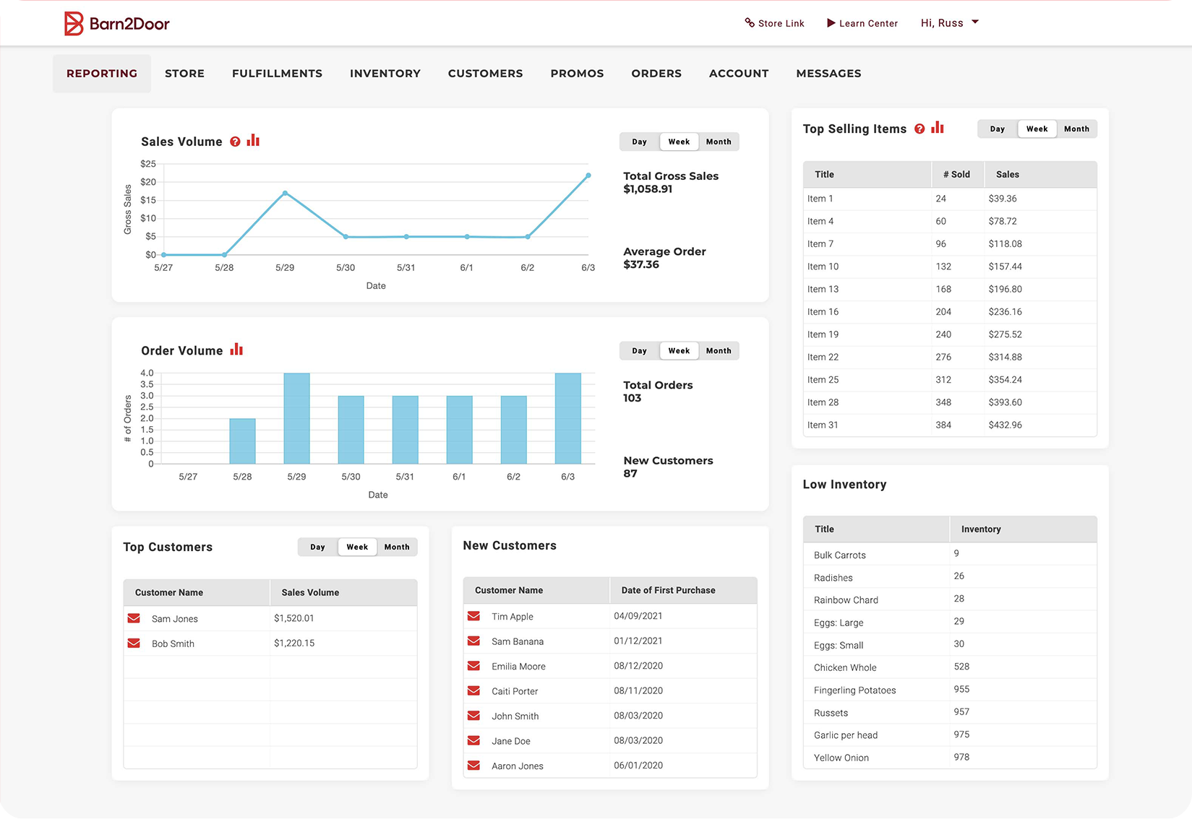Click Sales Volume help question icon
Screen dimensions: 1192x819
coord(235,142)
